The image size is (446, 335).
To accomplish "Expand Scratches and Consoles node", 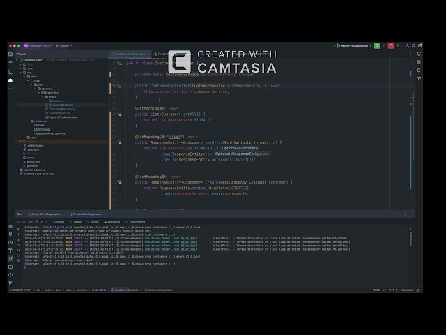I will (17, 174).
